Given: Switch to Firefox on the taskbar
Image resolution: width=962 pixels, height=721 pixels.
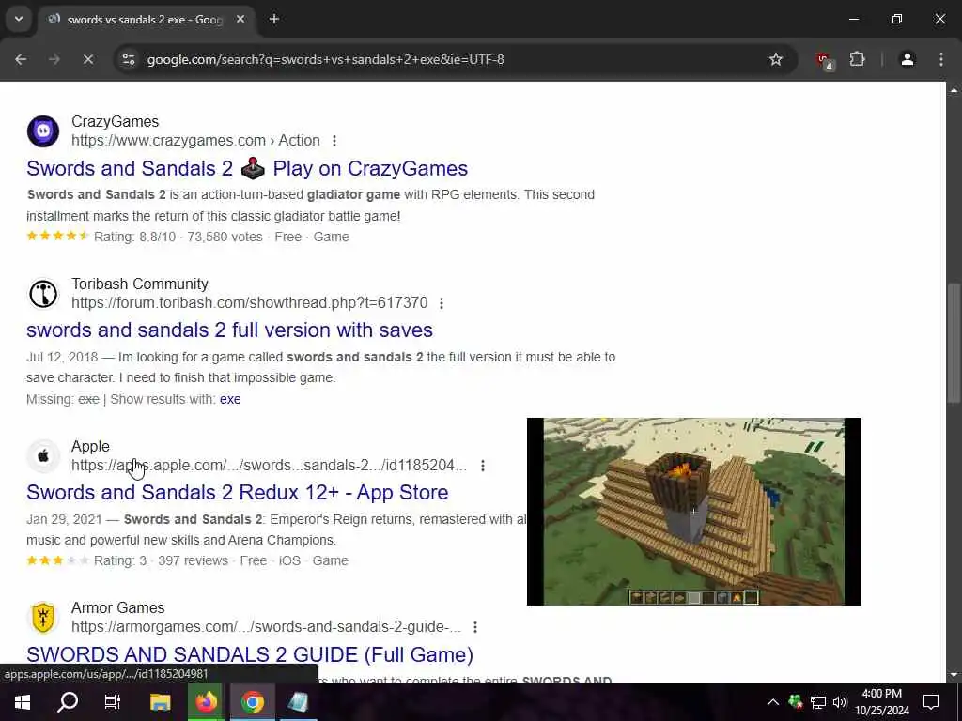Looking at the screenshot, I should click(x=206, y=702).
